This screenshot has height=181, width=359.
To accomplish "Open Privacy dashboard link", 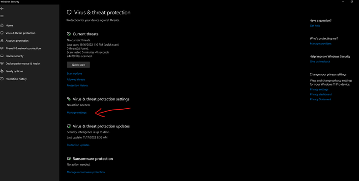I will (x=321, y=94).
